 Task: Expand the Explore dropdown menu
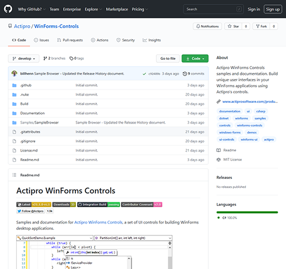(x=93, y=9)
